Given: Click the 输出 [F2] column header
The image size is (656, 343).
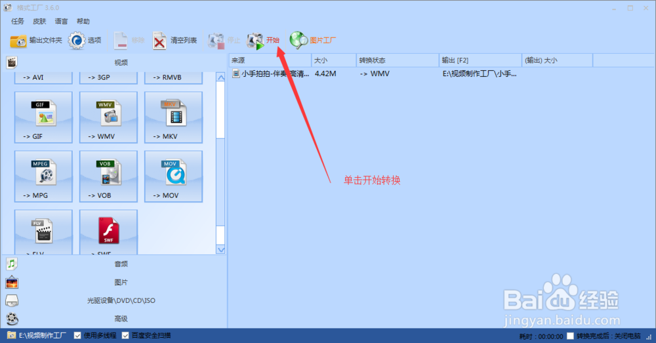Looking at the screenshot, I should (x=480, y=60).
